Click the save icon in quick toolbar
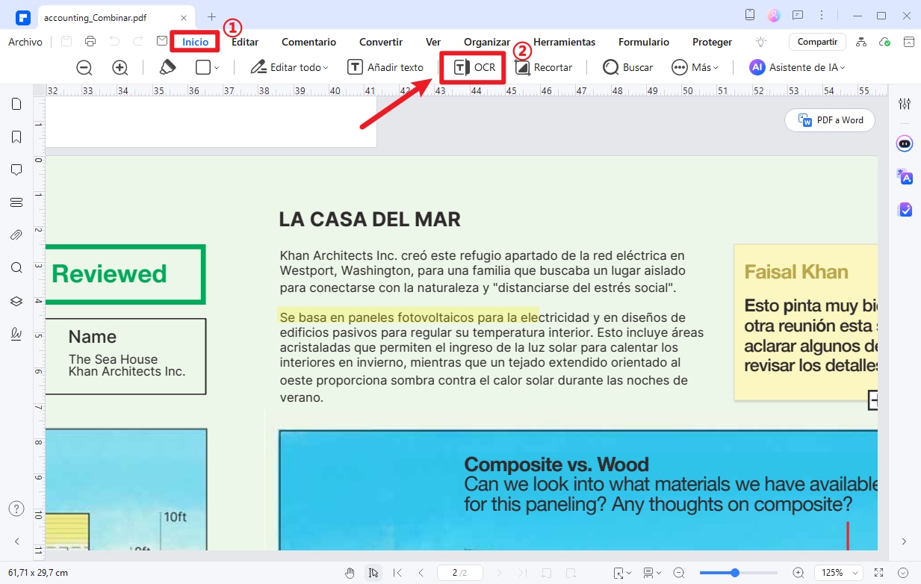The width and height of the screenshot is (921, 584). (x=66, y=42)
